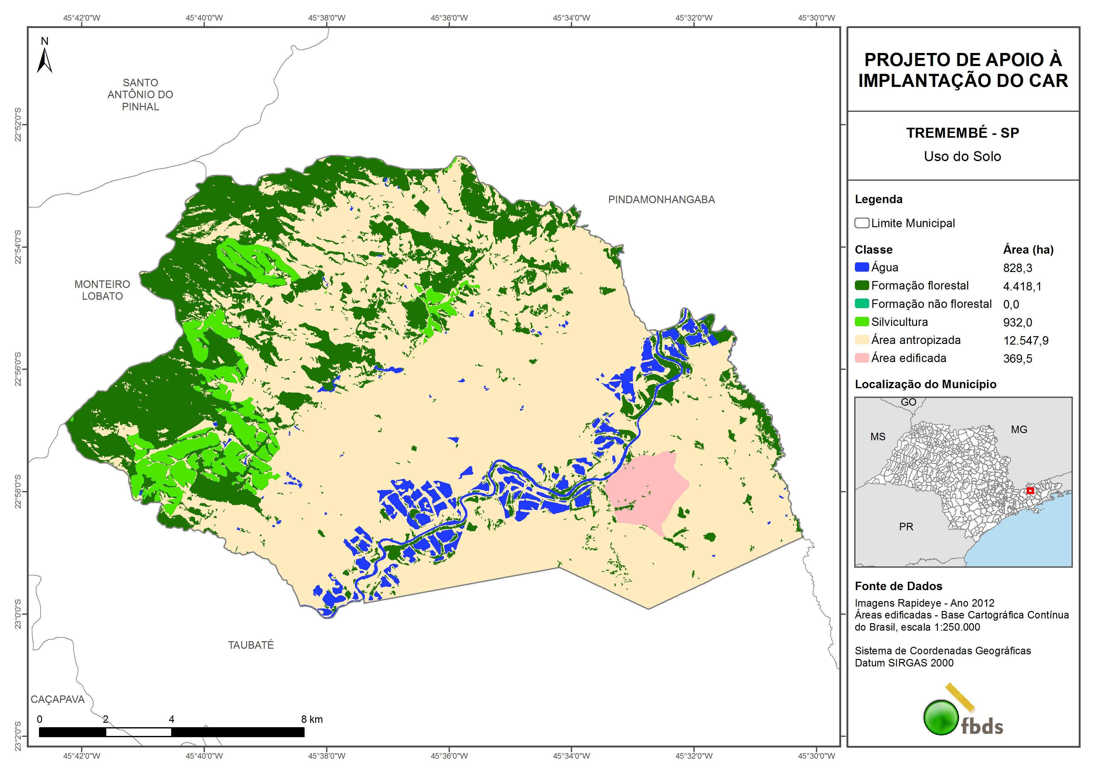Click the MONTEIRO LOBATO label

coord(102,290)
